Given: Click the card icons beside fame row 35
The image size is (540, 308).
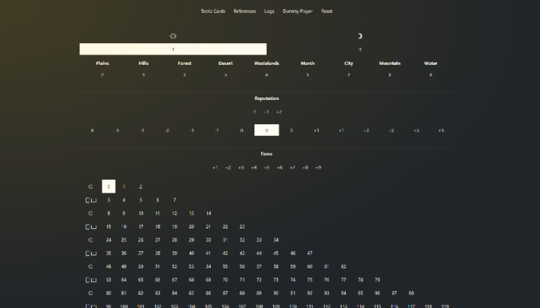Looking at the screenshot, I should tap(91, 253).
